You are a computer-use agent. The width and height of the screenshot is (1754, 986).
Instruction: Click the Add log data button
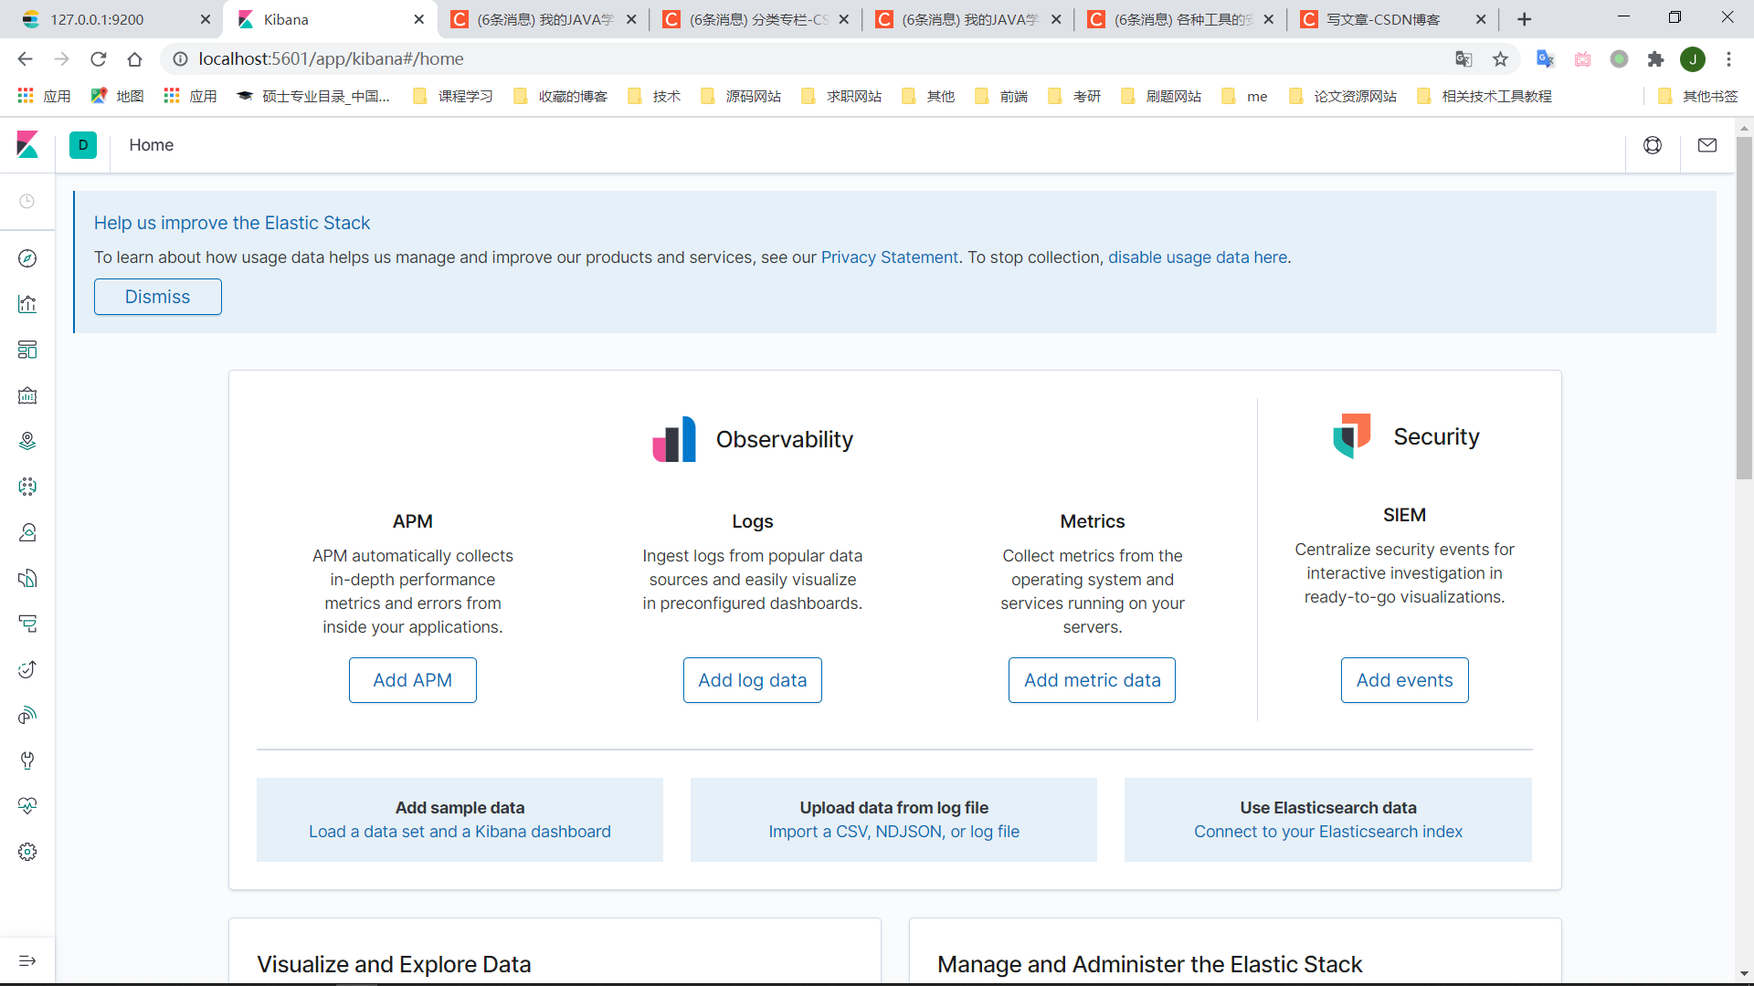[752, 680]
